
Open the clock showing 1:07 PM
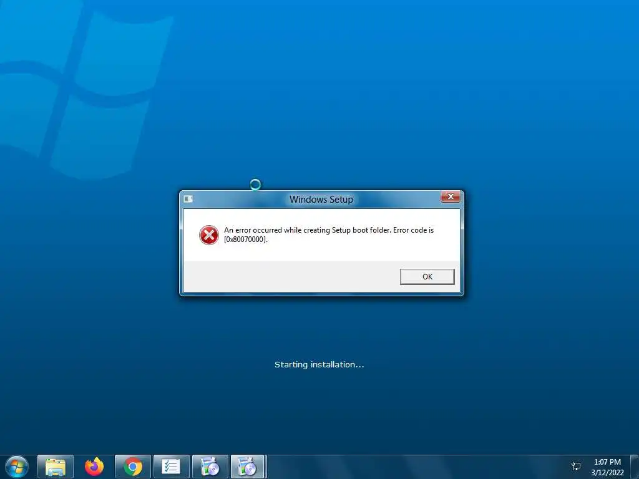point(607,467)
